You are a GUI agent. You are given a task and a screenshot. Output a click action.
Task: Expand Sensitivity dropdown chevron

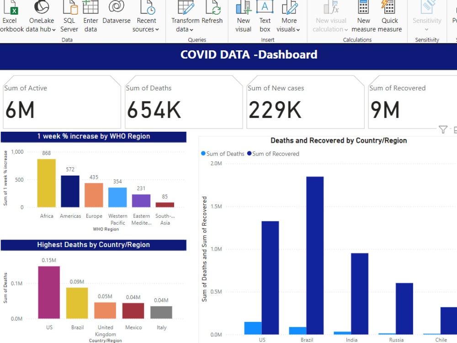tap(427, 29)
